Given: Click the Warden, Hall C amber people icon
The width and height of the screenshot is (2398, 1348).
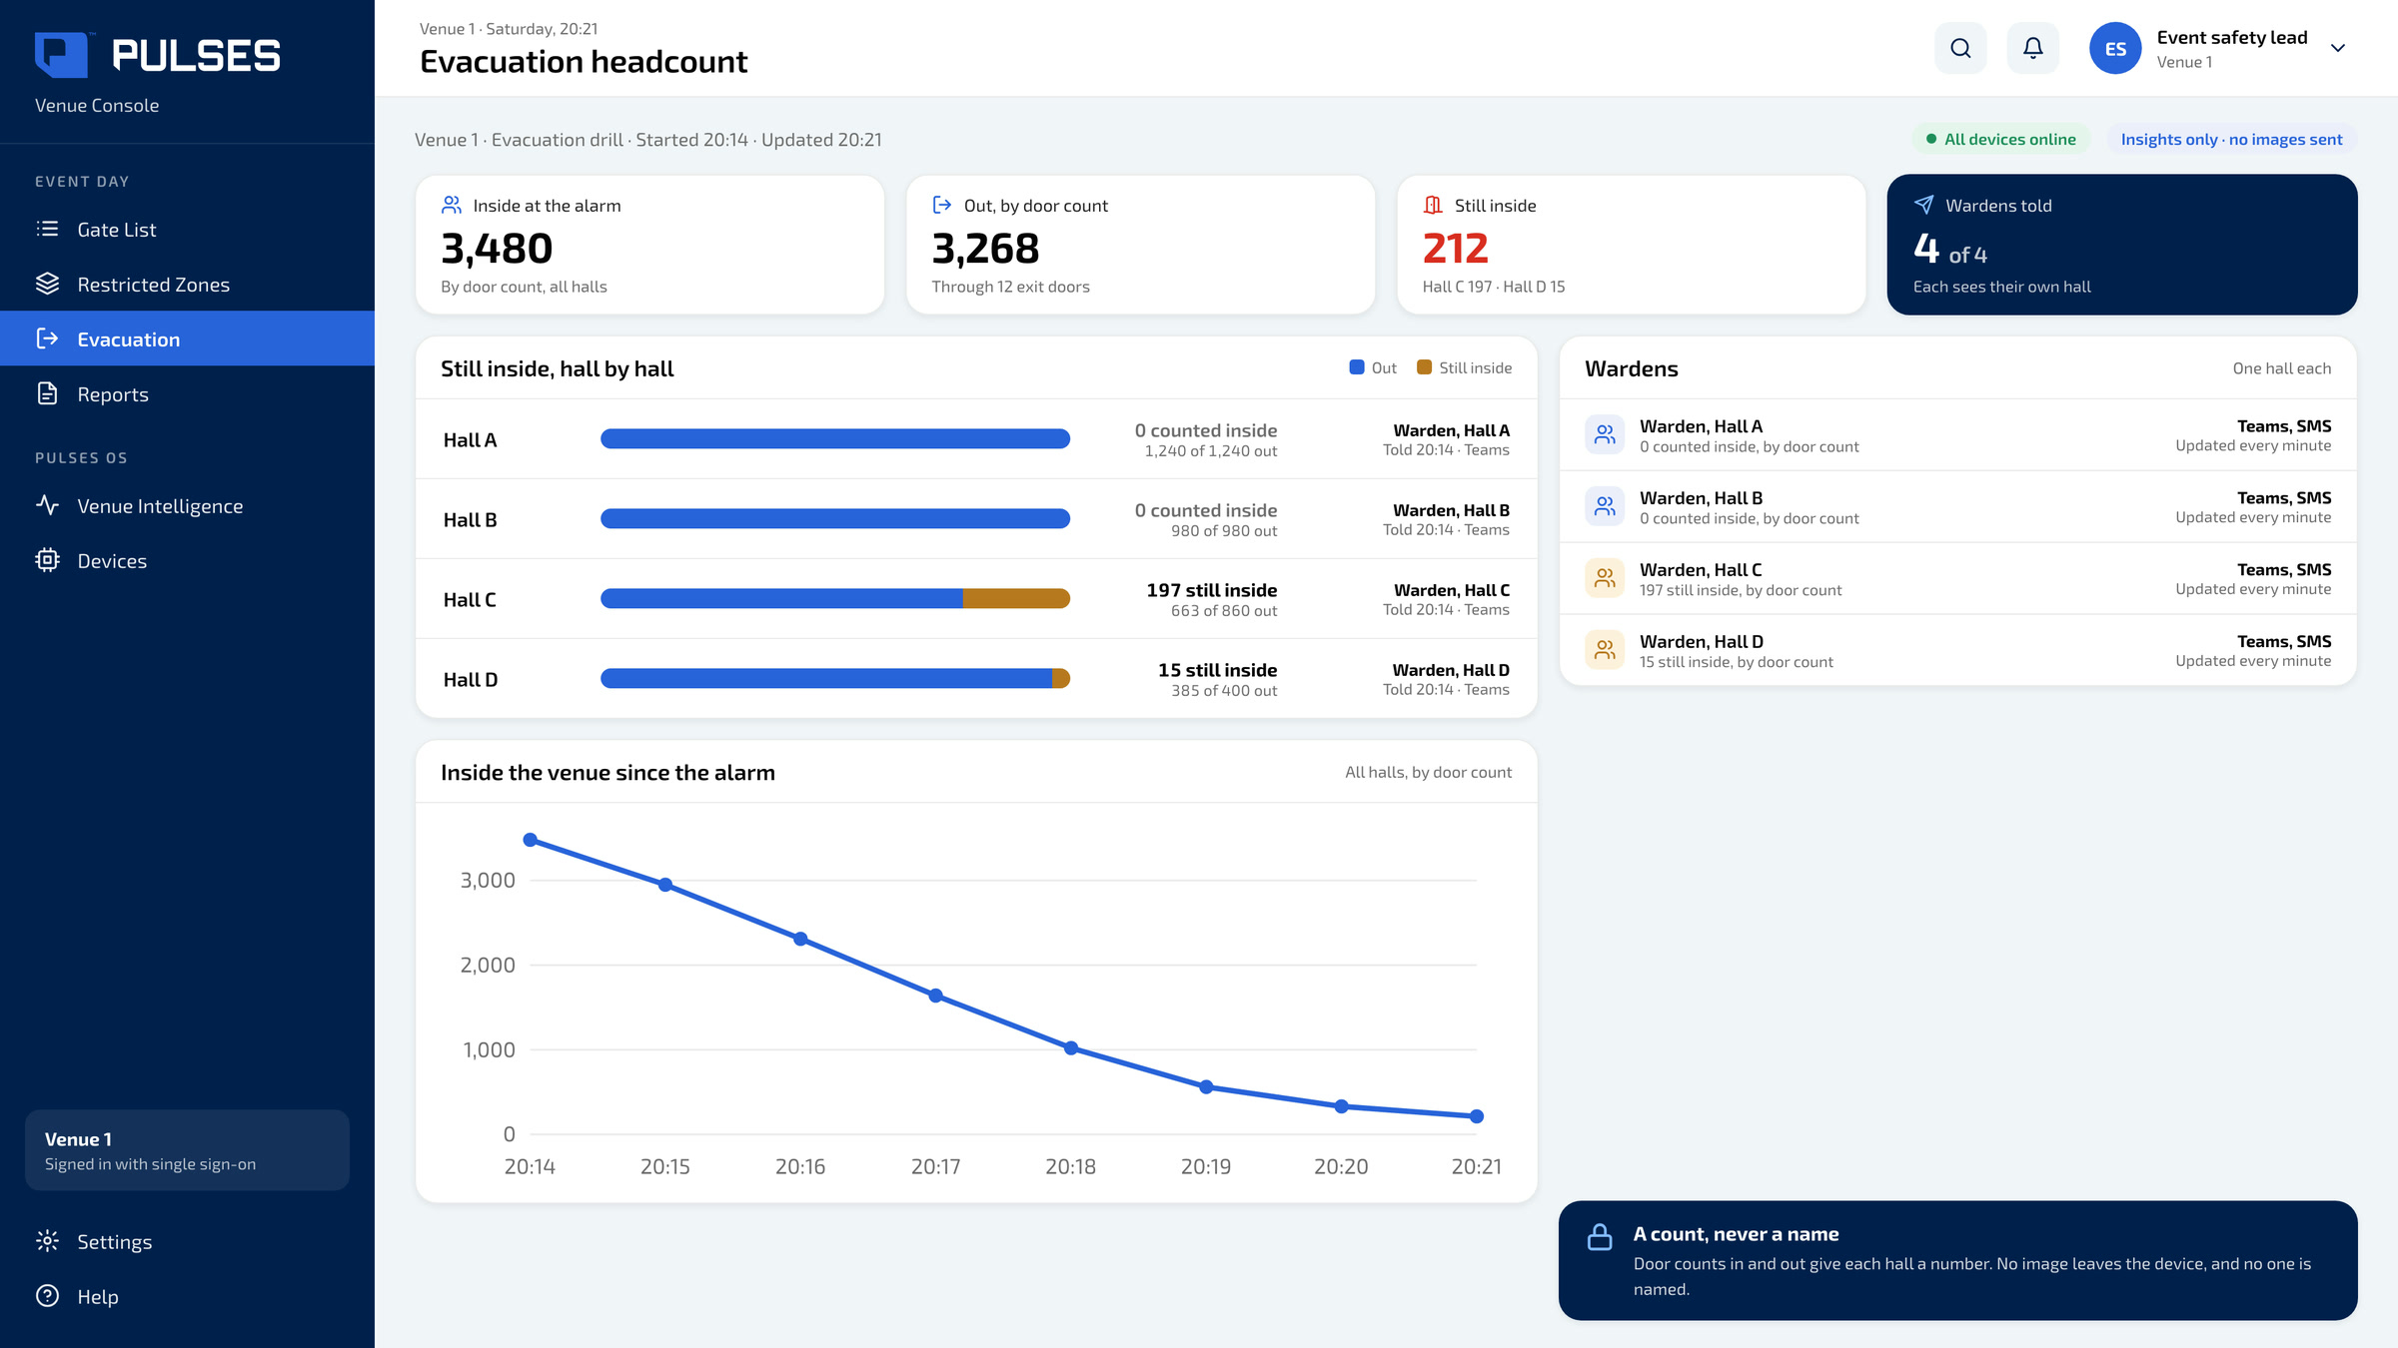Looking at the screenshot, I should coord(1605,578).
